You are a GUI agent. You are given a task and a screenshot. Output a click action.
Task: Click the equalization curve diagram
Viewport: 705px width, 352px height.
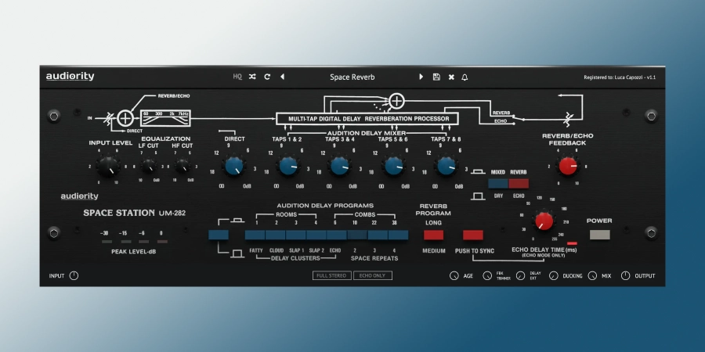[165, 118]
